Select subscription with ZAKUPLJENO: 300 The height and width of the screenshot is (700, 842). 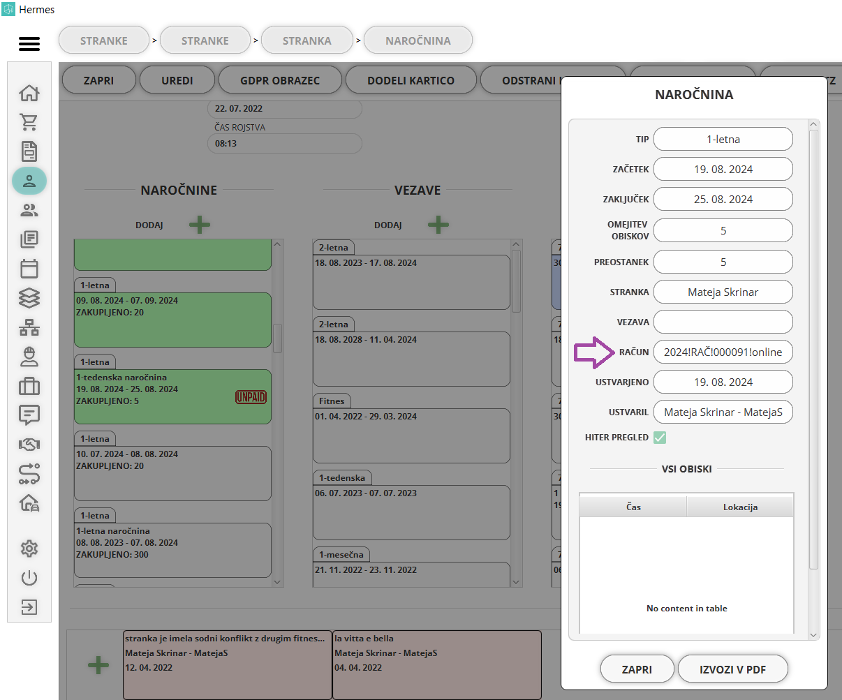pyautogui.click(x=172, y=550)
